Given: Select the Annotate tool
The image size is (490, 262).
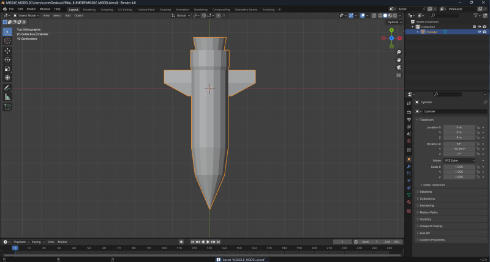Looking at the screenshot, I should 7,88.
